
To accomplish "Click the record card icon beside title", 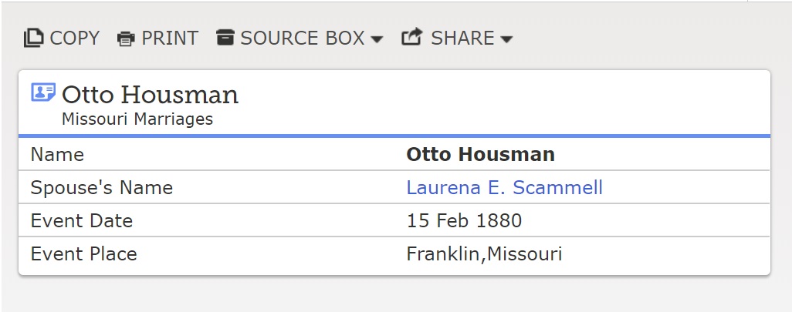I will [x=42, y=93].
